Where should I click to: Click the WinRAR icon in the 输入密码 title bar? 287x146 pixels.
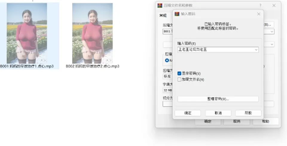tap(177, 14)
